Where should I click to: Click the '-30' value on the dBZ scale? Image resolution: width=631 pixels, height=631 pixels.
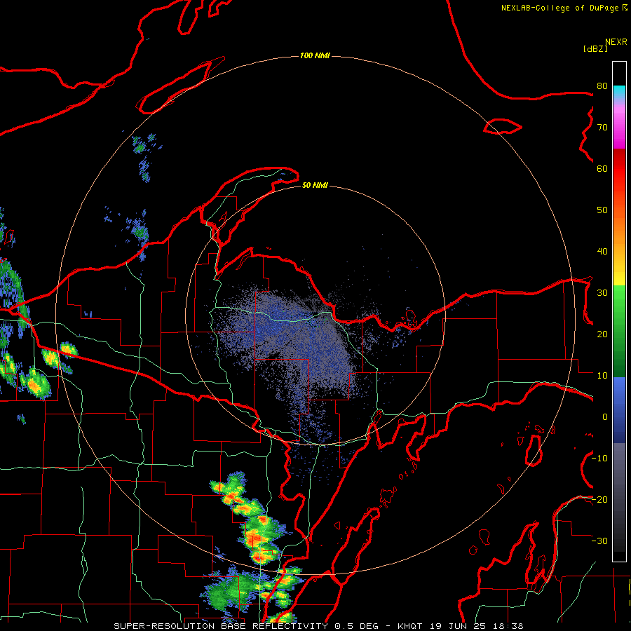pos(599,541)
